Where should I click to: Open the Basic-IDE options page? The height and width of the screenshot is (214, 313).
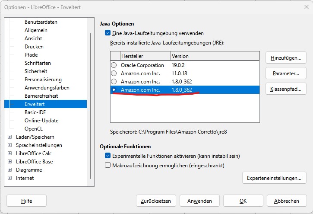[x=35, y=112]
